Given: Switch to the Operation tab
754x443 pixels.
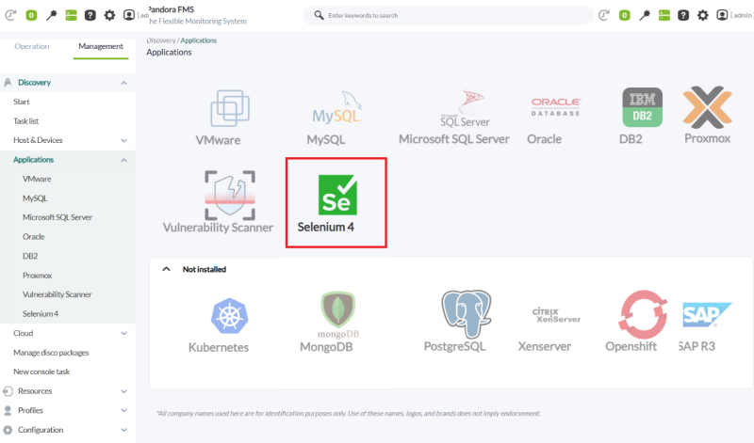Looking at the screenshot, I should coord(32,46).
